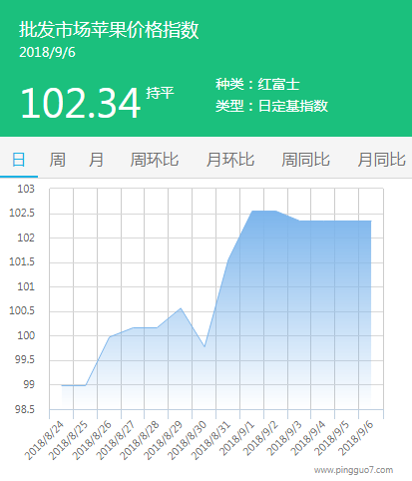
Task: Click the 101 y-axis label
Action: click(26, 286)
